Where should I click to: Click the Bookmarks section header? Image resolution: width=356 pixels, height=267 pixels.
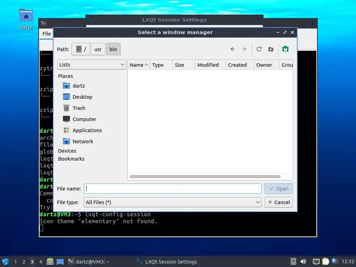71,159
